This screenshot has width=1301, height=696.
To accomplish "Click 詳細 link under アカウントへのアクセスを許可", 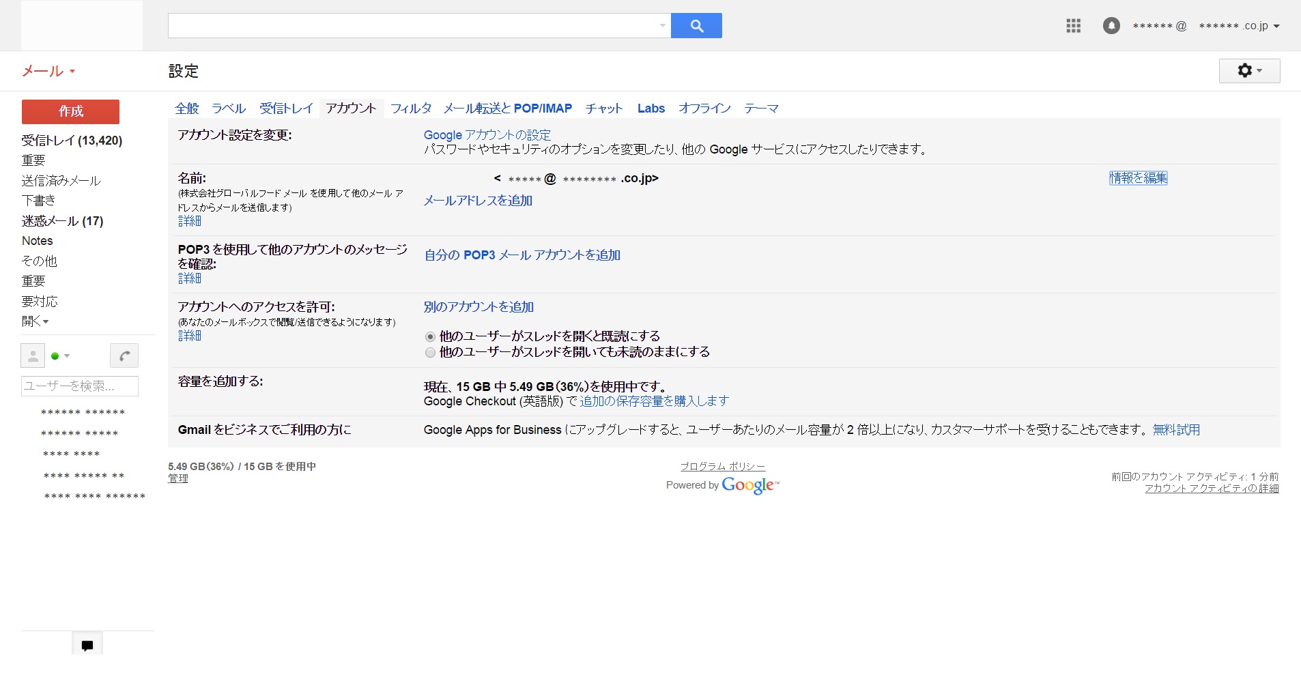I will click(190, 336).
